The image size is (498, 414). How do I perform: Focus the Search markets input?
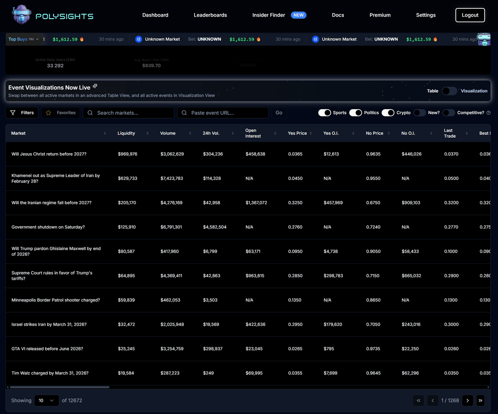click(129, 113)
